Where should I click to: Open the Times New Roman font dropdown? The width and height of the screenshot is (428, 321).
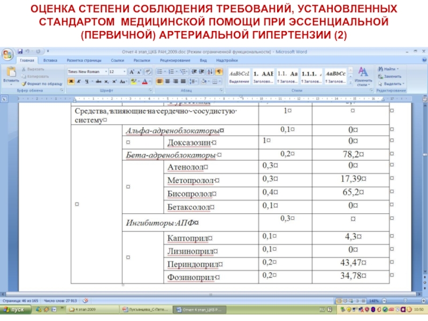(x=106, y=72)
